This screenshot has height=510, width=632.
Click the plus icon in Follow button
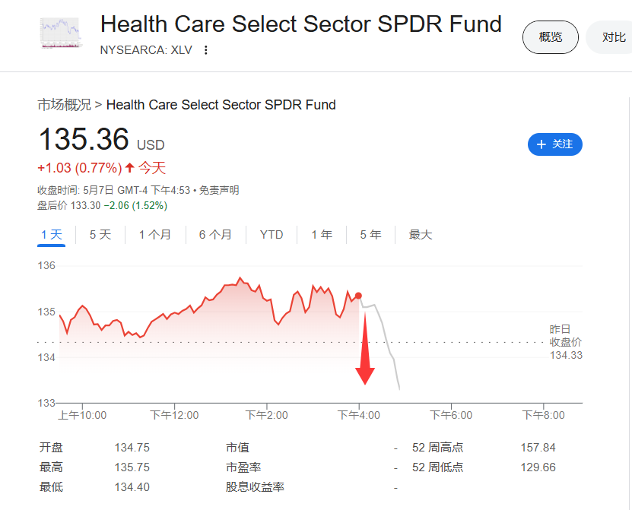pyautogui.click(x=541, y=144)
